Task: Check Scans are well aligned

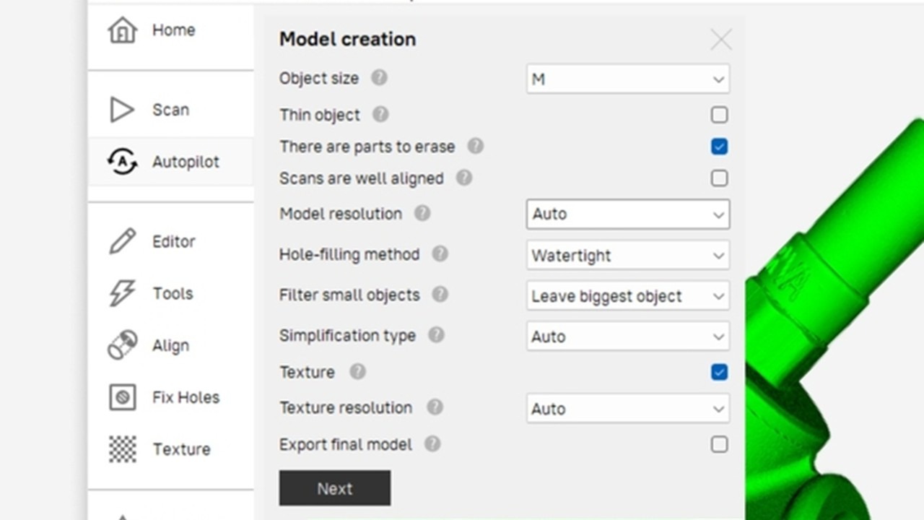Action: click(719, 178)
